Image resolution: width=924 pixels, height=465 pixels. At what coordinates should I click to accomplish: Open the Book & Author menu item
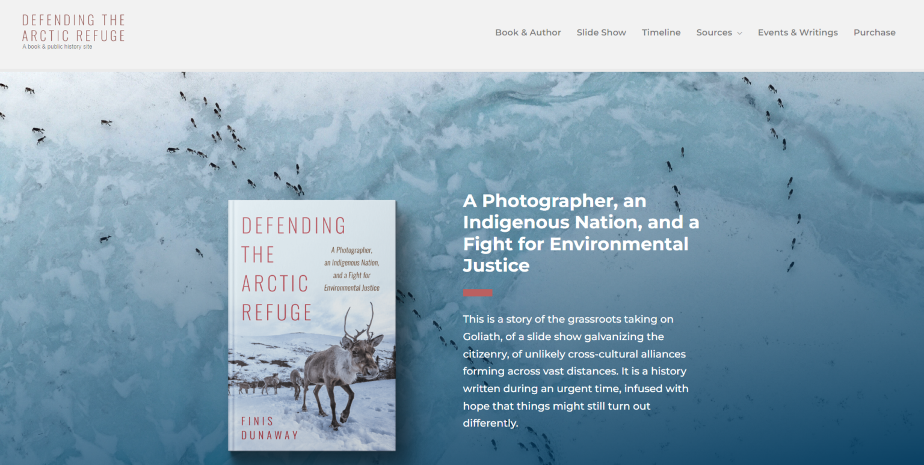528,32
